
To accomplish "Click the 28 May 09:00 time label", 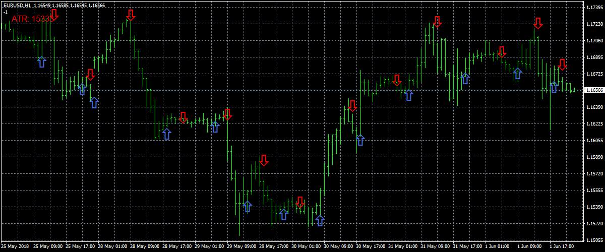I will pyautogui.click(x=145, y=247).
